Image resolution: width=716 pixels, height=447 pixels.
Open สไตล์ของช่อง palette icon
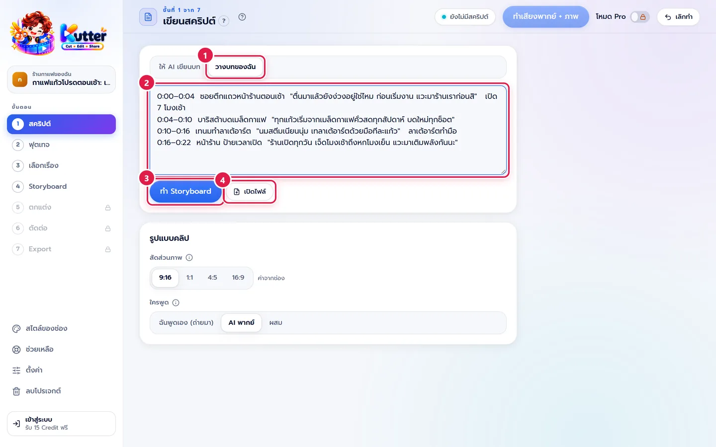click(16, 328)
